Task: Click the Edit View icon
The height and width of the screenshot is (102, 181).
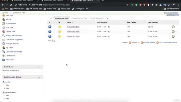Action: point(4,27)
